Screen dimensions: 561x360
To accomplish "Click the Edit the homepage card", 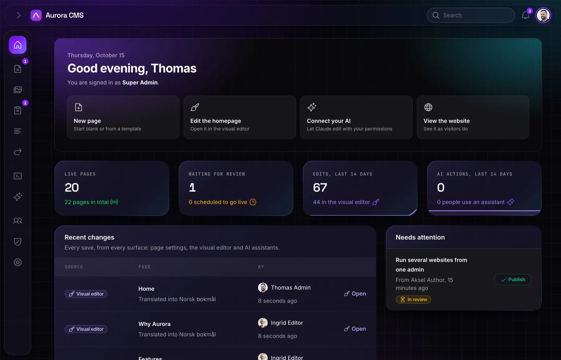I will [240, 117].
